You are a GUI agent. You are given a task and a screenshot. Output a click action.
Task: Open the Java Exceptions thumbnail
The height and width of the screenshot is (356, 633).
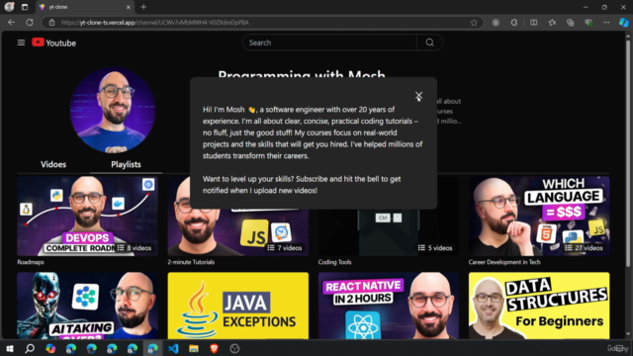(x=238, y=306)
